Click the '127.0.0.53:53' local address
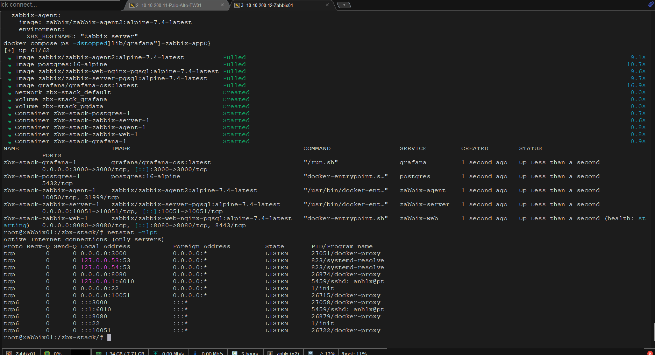Image resolution: width=655 pixels, height=355 pixels. pyautogui.click(x=105, y=260)
